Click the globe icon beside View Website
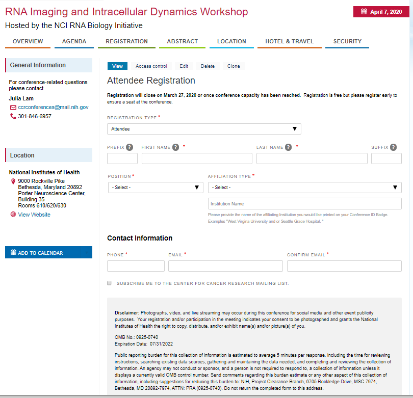Viewport: 413px width, 398px height. coord(13,215)
